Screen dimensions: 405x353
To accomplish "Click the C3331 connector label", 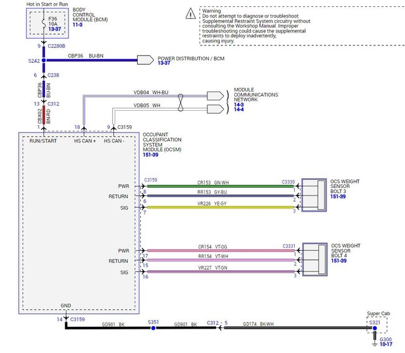I will [x=288, y=246].
